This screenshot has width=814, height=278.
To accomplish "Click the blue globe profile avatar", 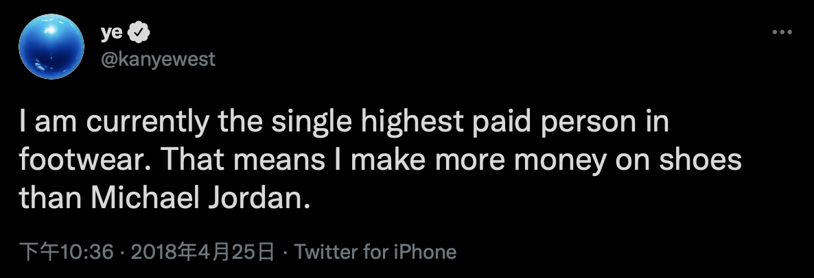I will (45, 45).
